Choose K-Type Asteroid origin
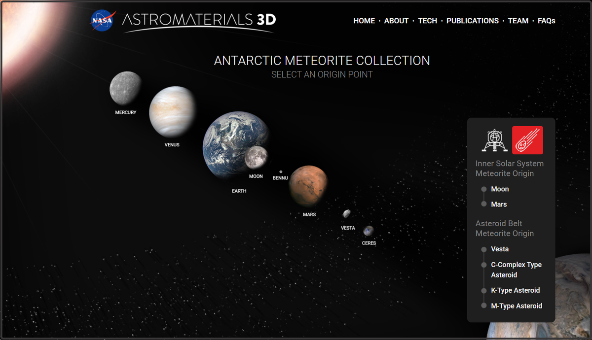 tap(516, 290)
